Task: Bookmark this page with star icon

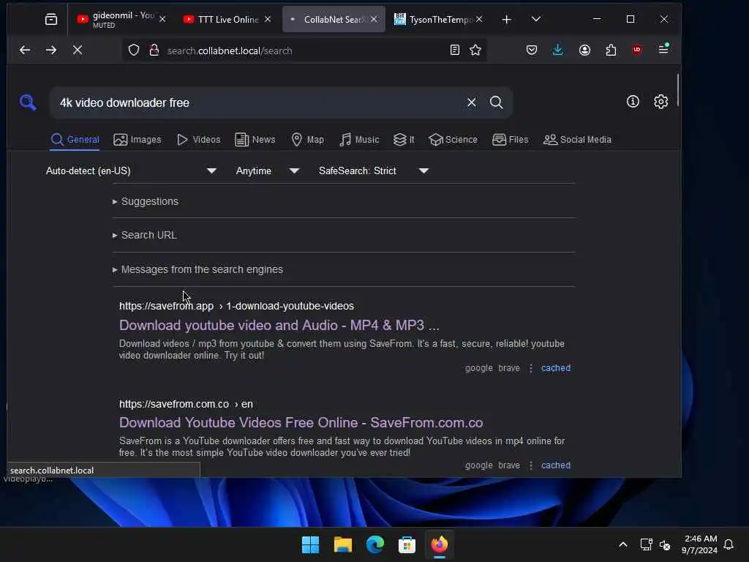Action: pos(475,50)
